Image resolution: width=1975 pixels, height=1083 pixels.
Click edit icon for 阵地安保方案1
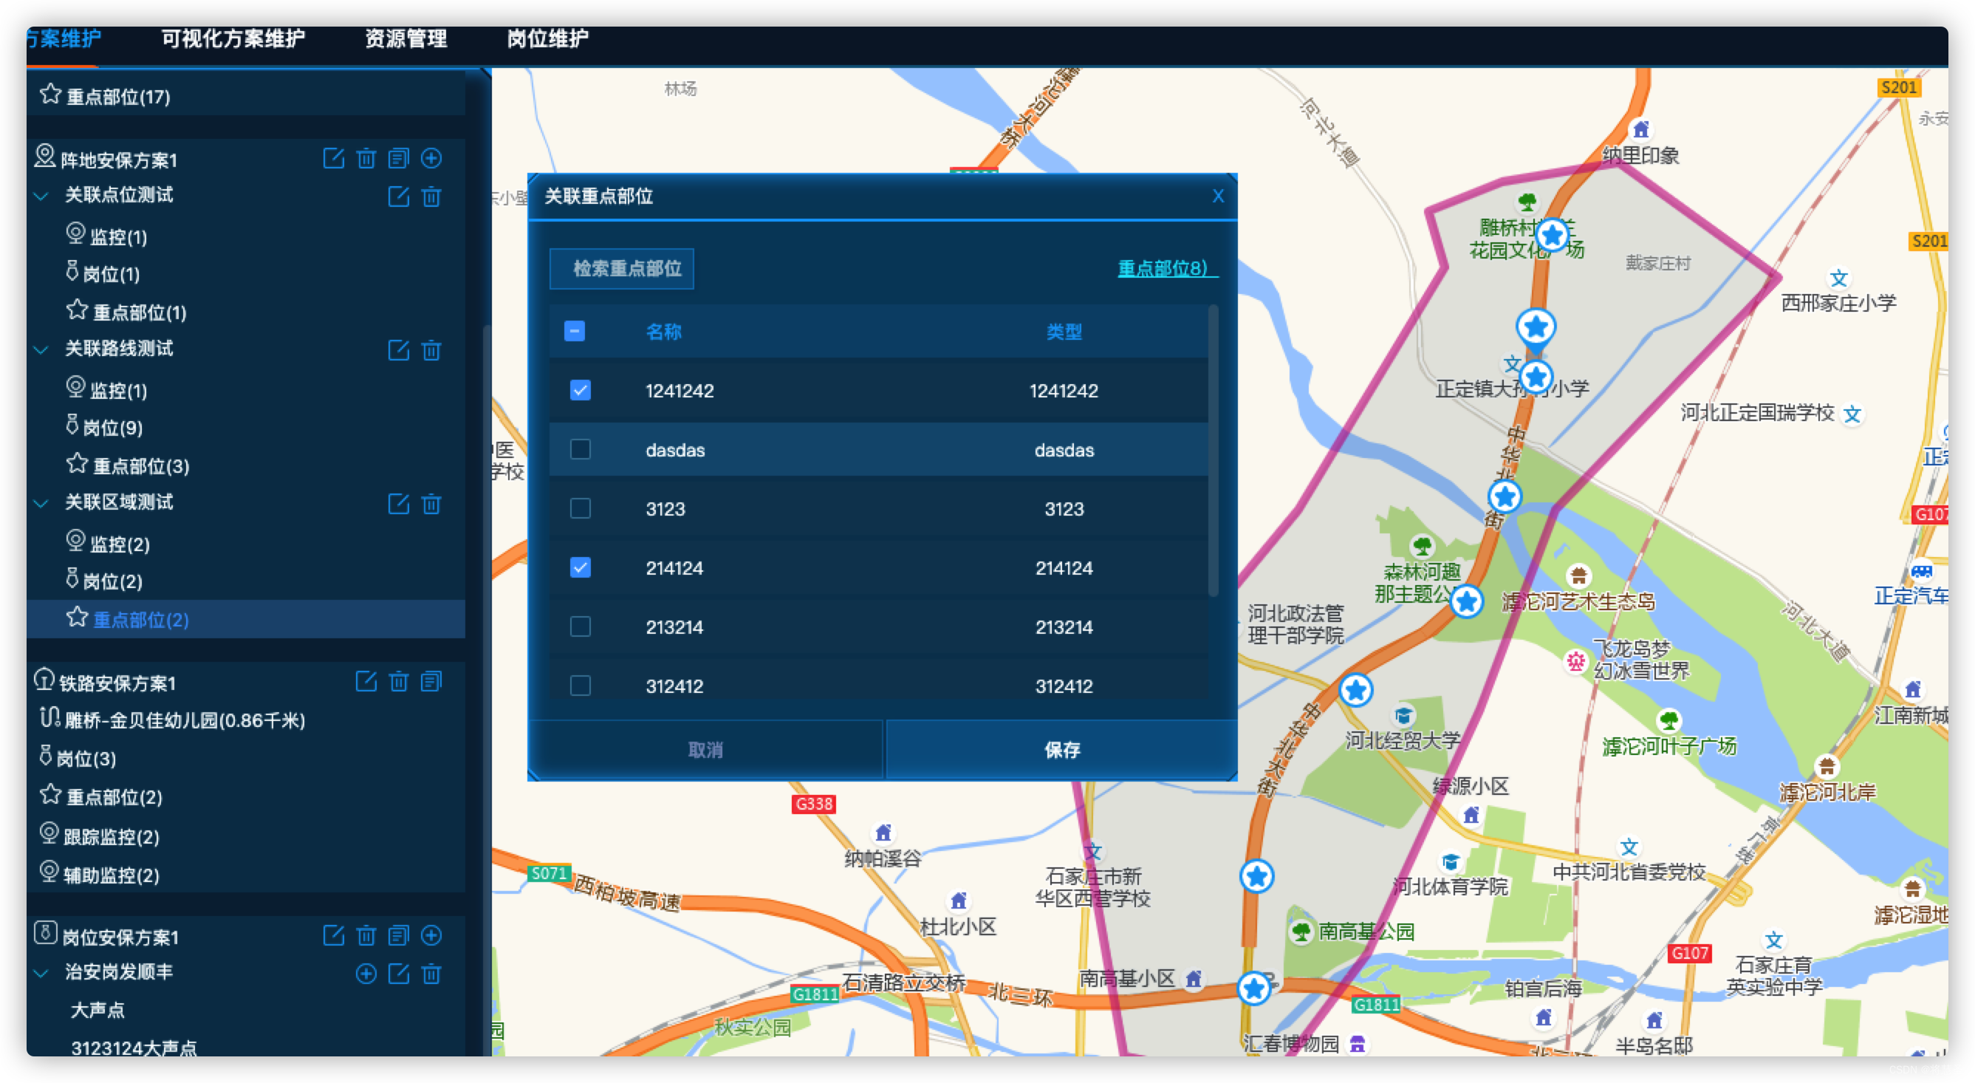(x=334, y=158)
